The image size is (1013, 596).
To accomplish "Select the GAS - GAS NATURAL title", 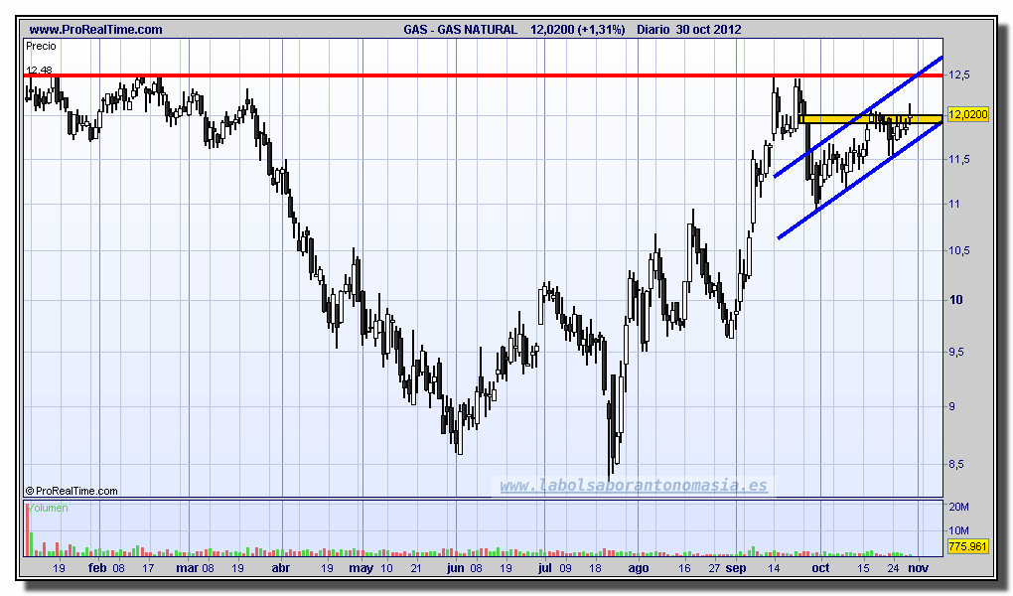I will [x=460, y=30].
